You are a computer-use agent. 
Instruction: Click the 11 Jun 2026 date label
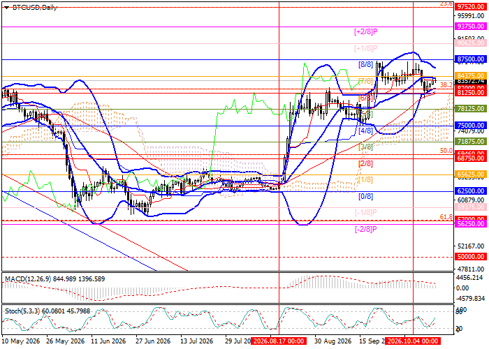click(110, 341)
